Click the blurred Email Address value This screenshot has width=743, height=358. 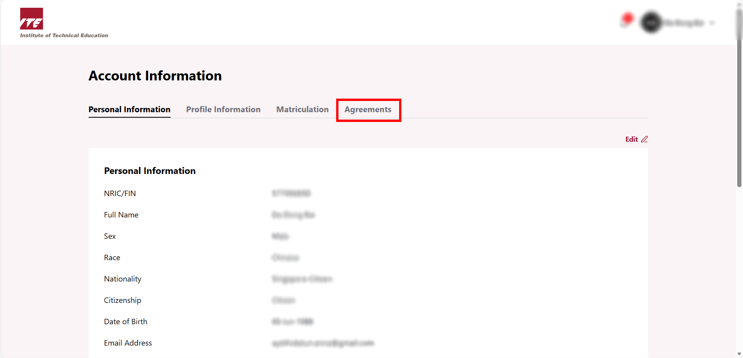[x=323, y=343]
